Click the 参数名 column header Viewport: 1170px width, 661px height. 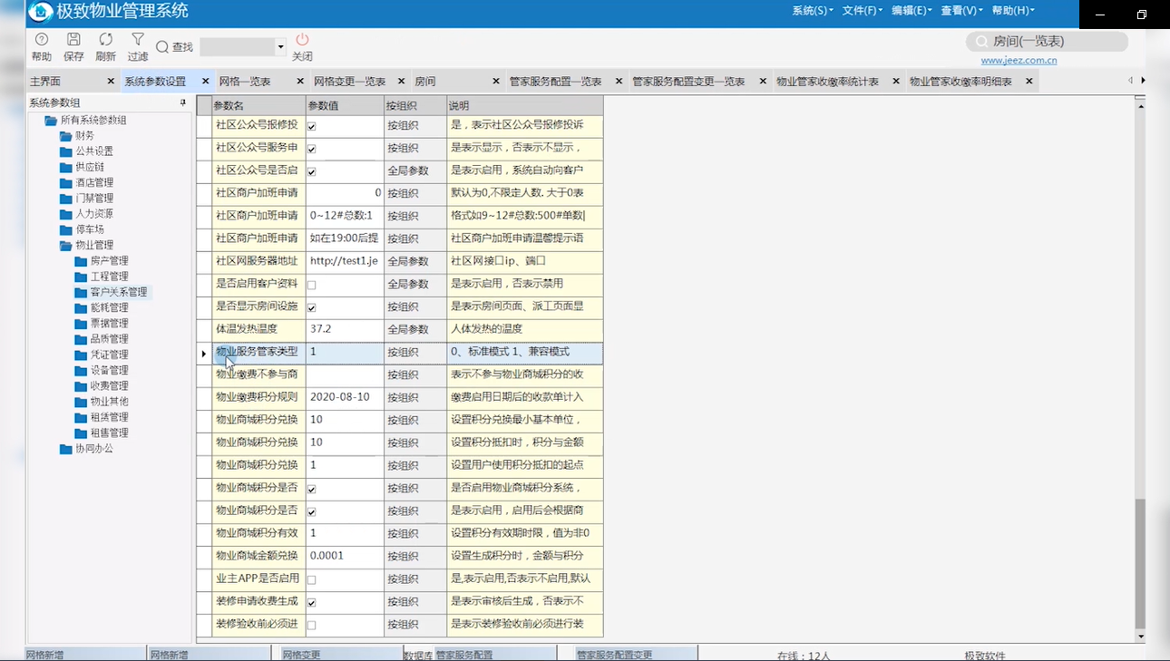click(258, 106)
